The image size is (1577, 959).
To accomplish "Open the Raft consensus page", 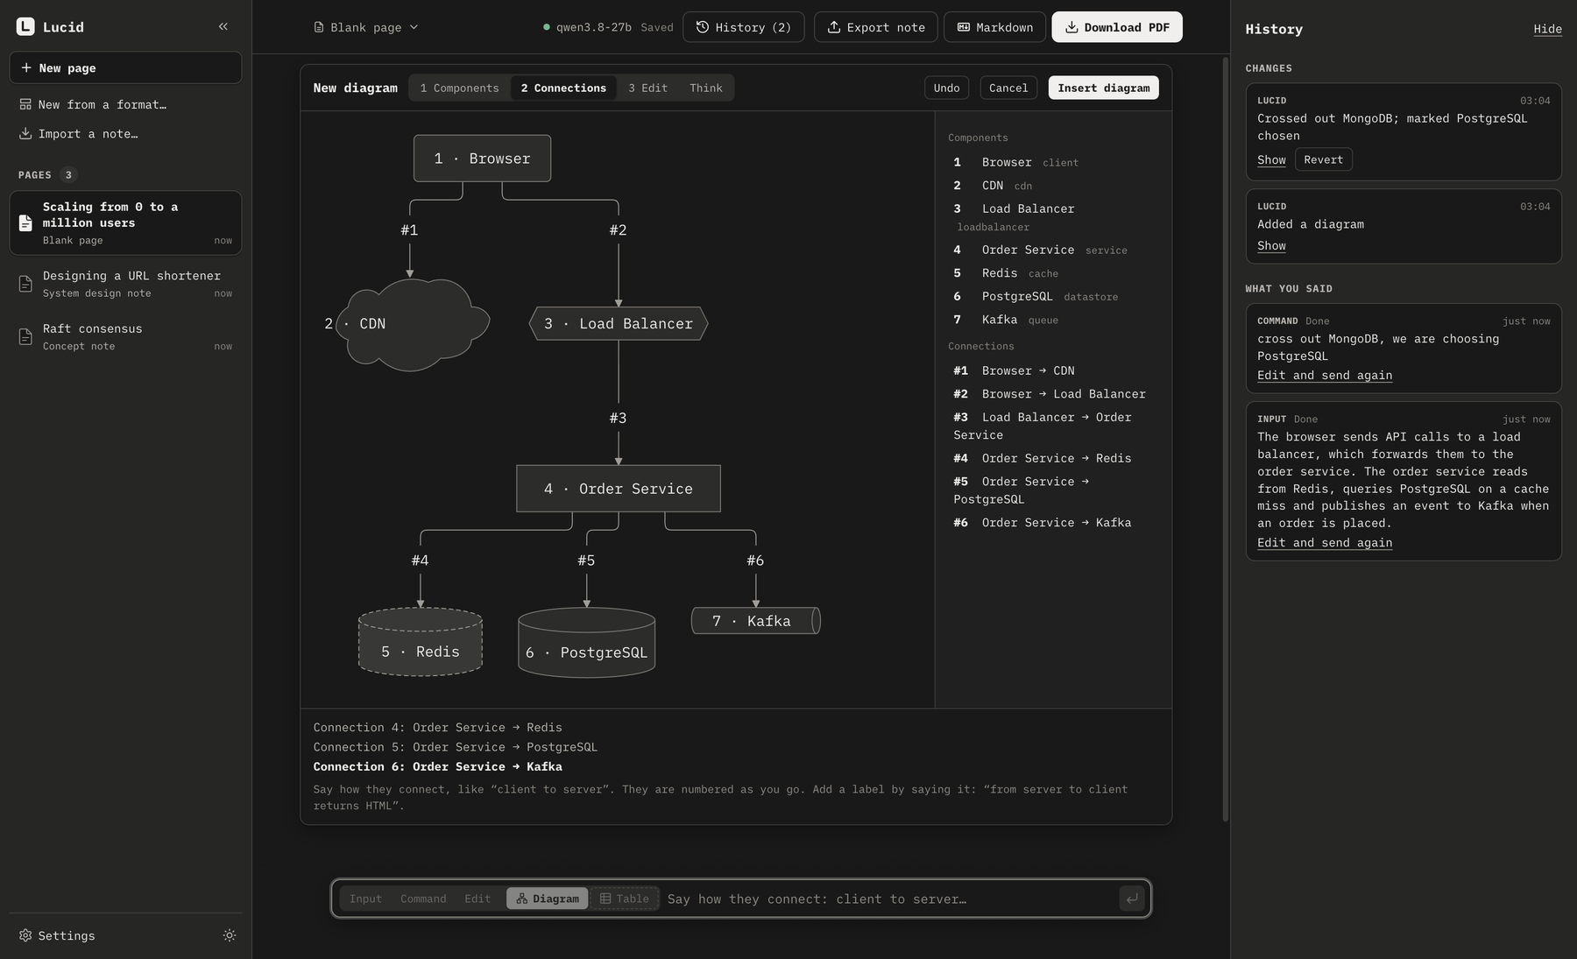I will click(125, 336).
